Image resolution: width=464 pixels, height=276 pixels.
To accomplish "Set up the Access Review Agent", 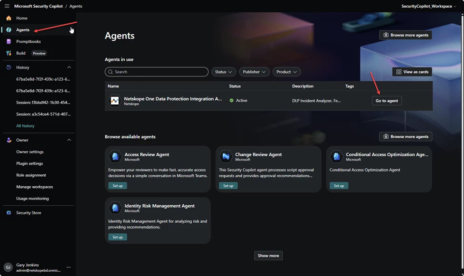I will 118,186.
